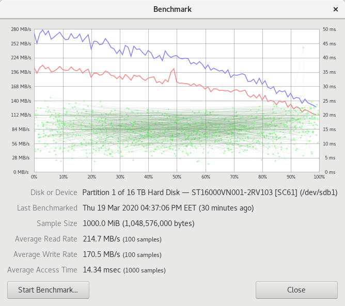Click the read rate value's (100 samples) note

142,239
